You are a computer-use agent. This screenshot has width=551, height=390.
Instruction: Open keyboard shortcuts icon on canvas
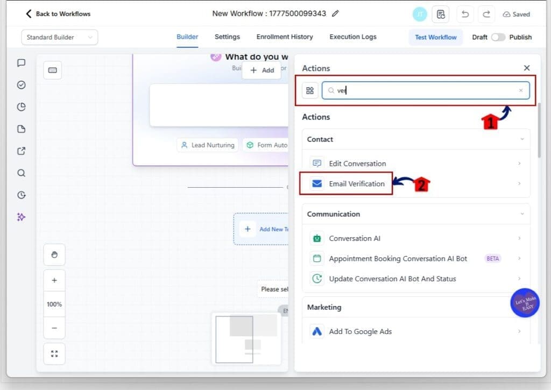[x=53, y=70]
